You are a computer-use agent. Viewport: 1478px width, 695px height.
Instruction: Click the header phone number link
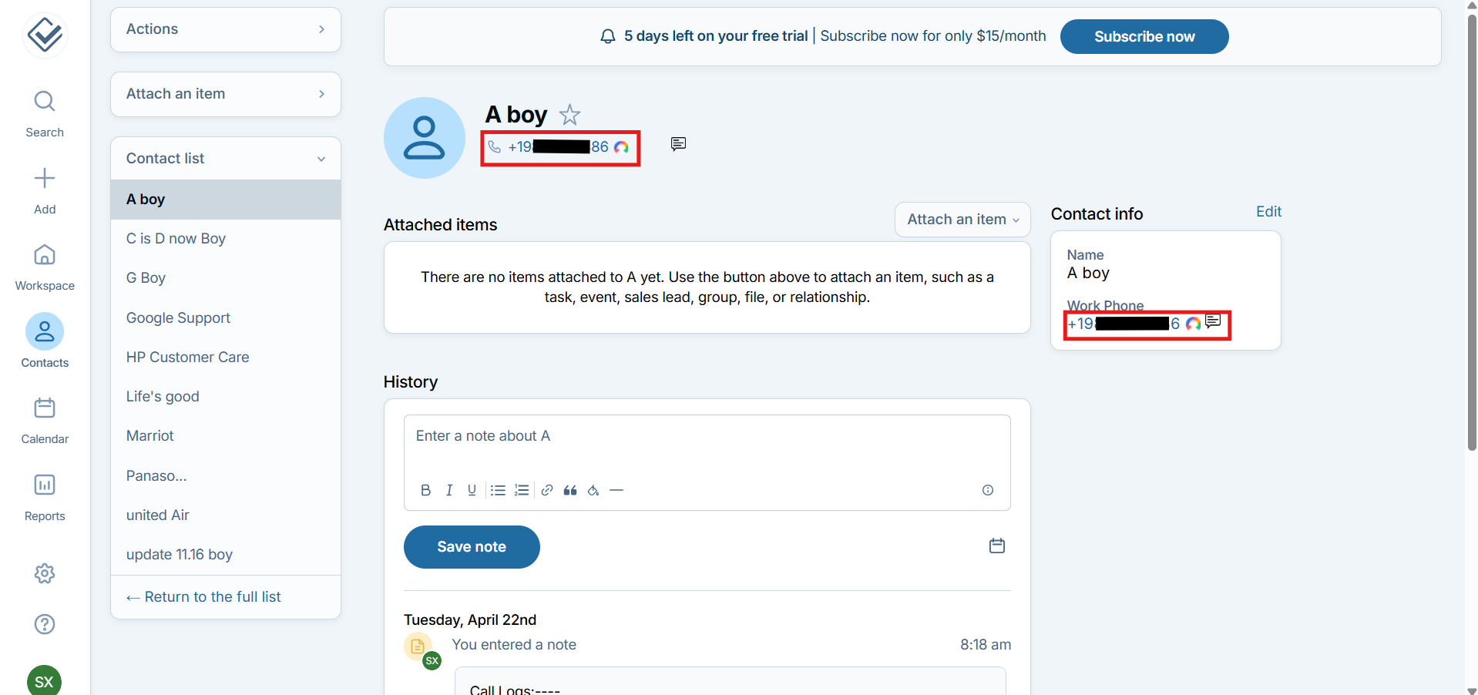pos(558,147)
